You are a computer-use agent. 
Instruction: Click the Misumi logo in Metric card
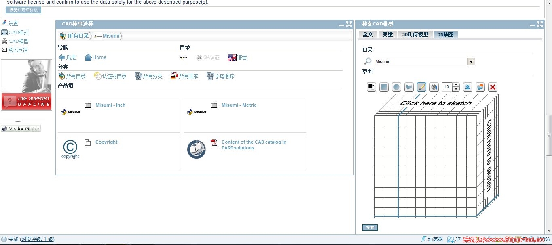pos(197,112)
